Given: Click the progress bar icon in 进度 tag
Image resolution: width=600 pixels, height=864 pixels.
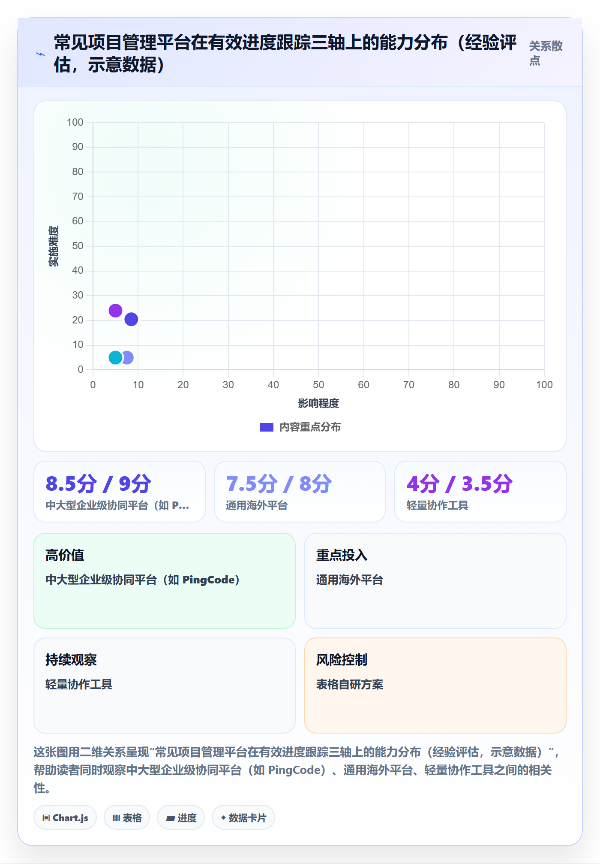Looking at the screenshot, I should click(171, 819).
